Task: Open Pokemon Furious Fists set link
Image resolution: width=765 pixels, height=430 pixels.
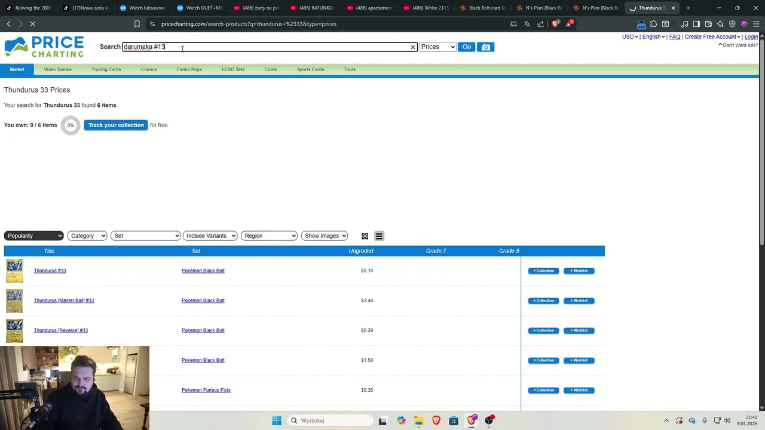Action: pyautogui.click(x=206, y=390)
